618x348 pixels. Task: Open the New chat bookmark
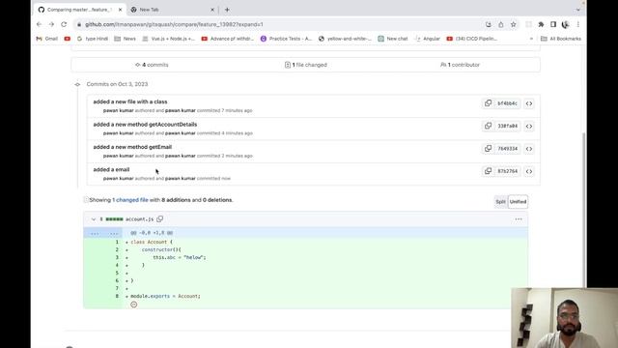(393, 39)
